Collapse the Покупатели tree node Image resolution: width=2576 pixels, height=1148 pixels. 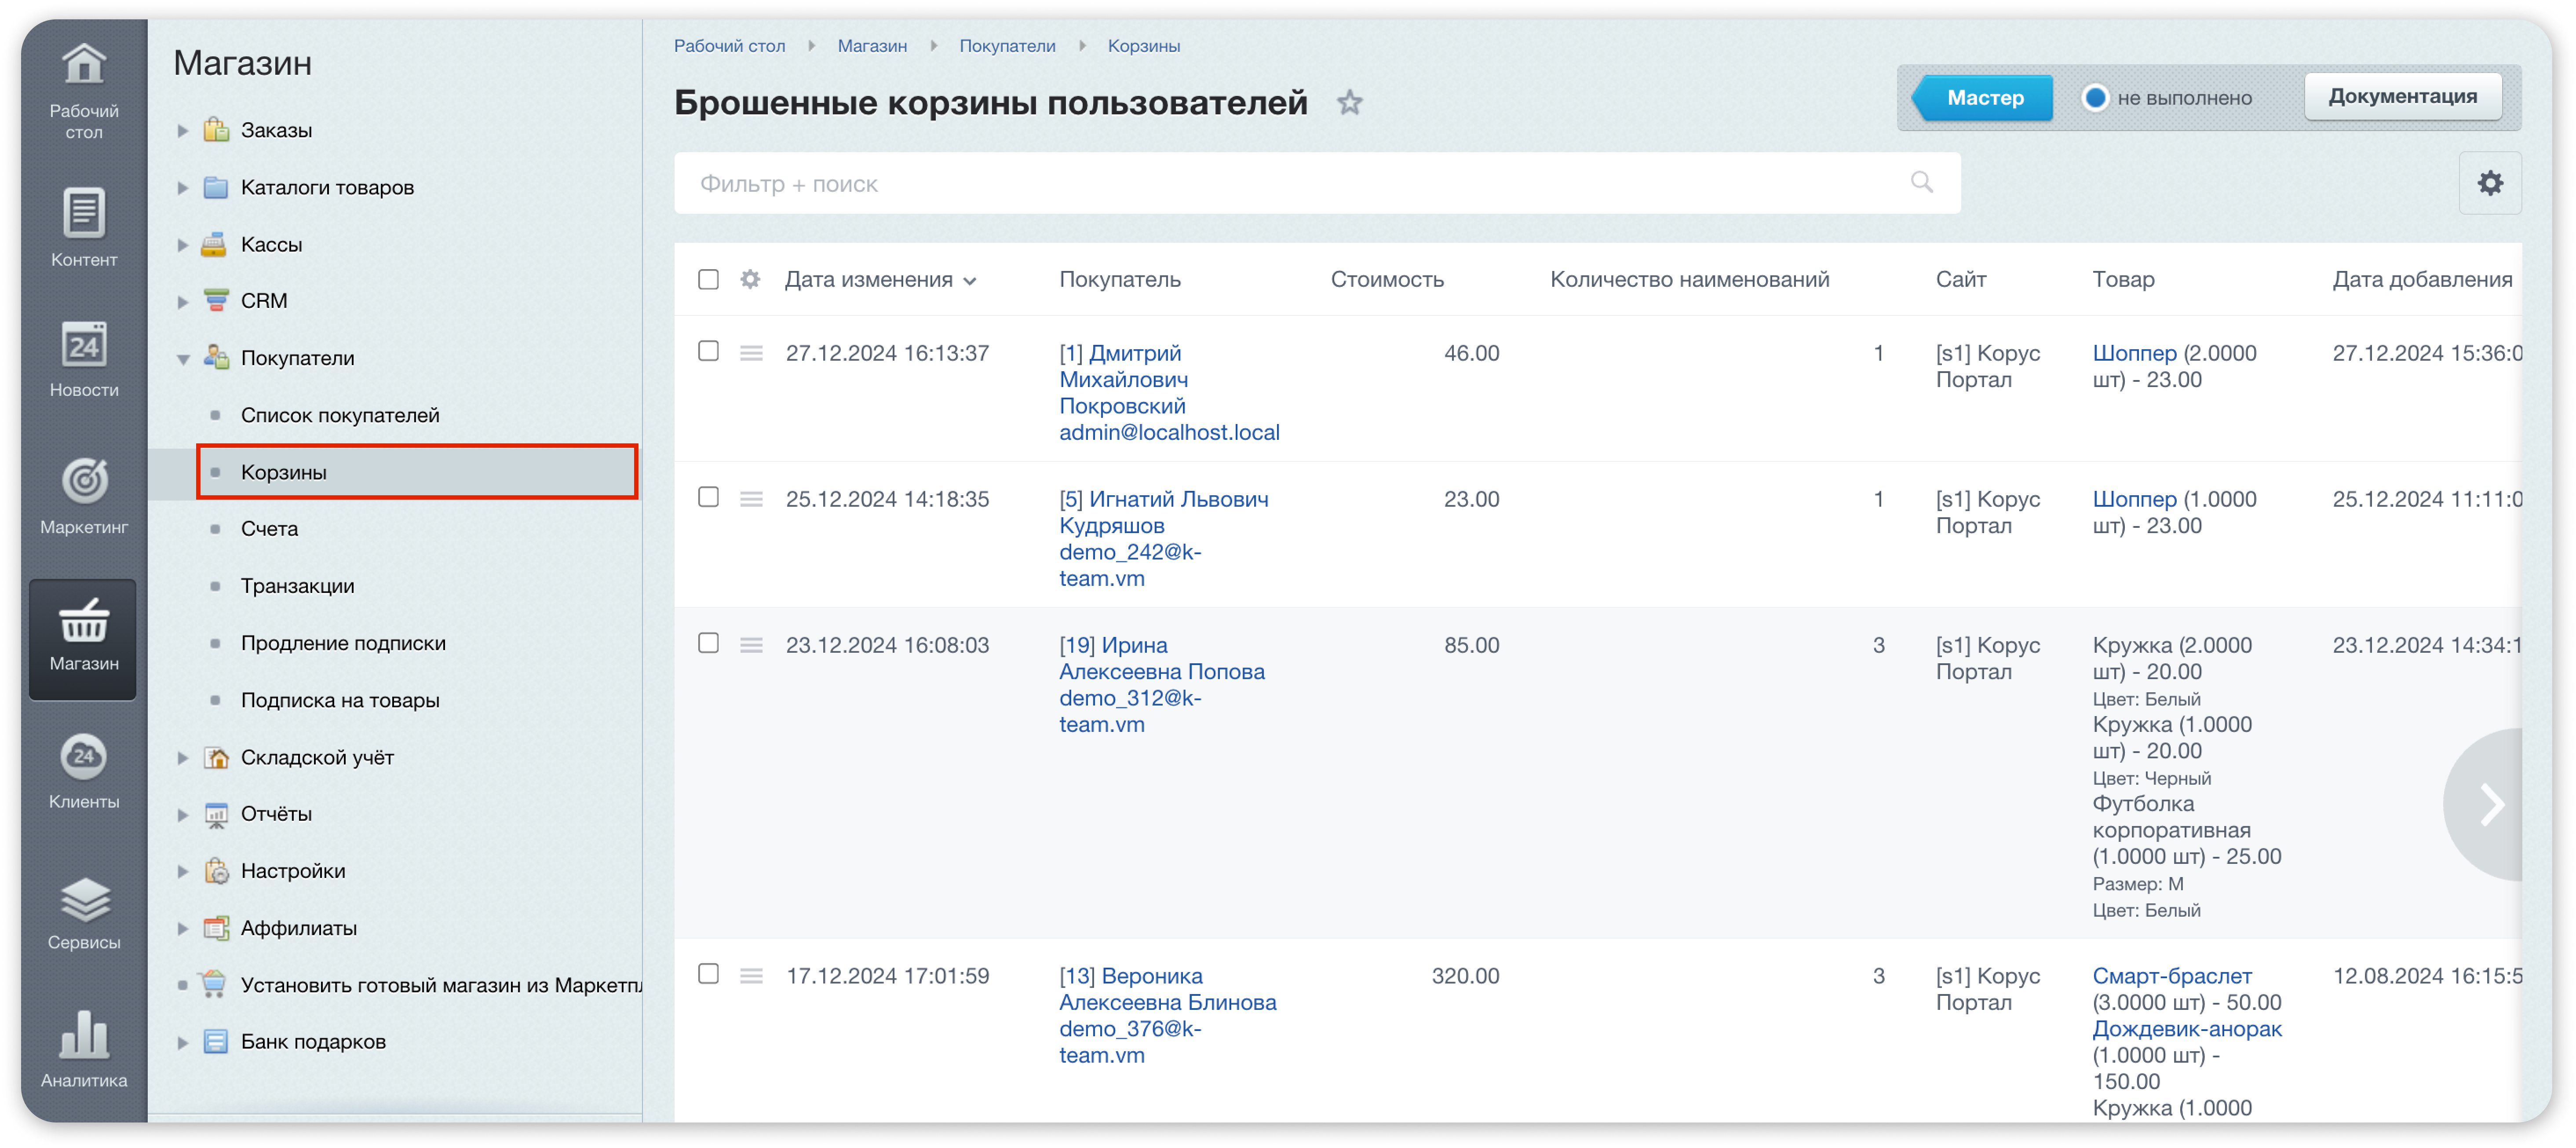tap(183, 358)
